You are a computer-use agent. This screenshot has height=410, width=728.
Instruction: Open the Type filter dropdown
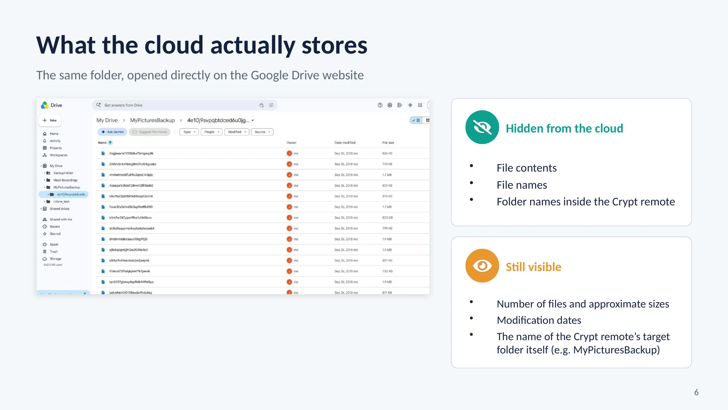[189, 132]
